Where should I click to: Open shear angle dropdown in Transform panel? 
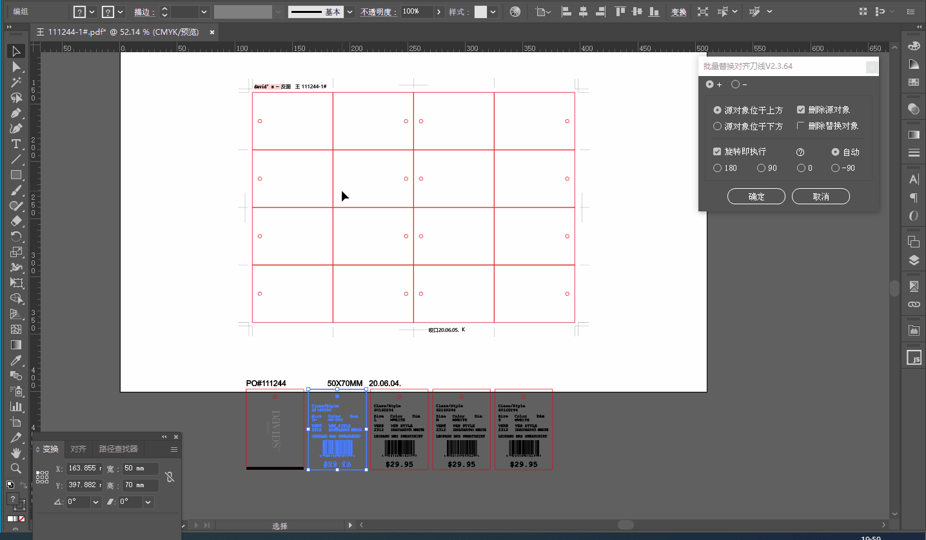click(x=148, y=502)
